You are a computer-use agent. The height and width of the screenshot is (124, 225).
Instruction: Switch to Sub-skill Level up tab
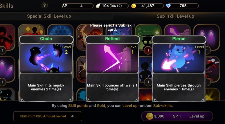pos(175,16)
